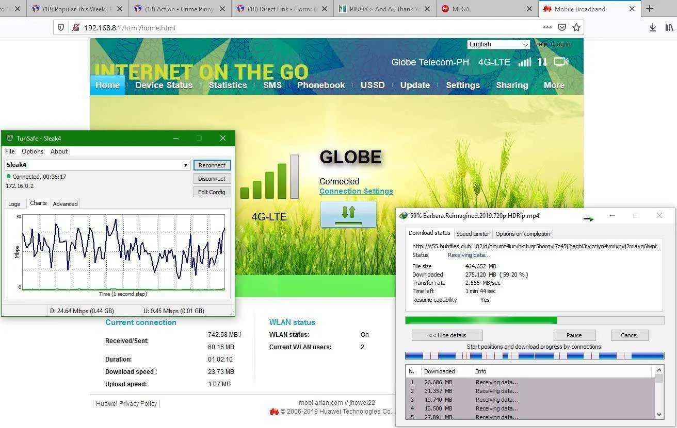The image size is (677, 428).
Task: Click the download dialog title bar icon
Action: pos(404,216)
